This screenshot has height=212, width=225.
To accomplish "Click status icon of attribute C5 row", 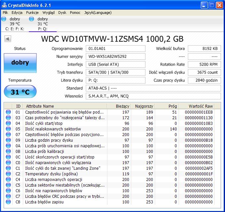I will pyautogui.click(x=8, y=185).
